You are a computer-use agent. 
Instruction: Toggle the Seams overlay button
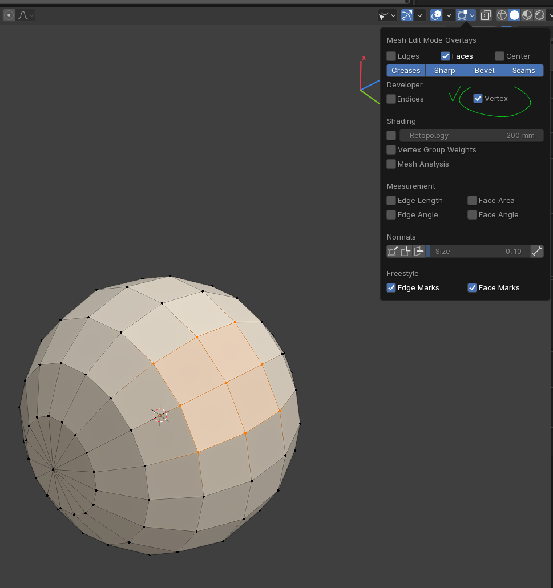pos(524,71)
